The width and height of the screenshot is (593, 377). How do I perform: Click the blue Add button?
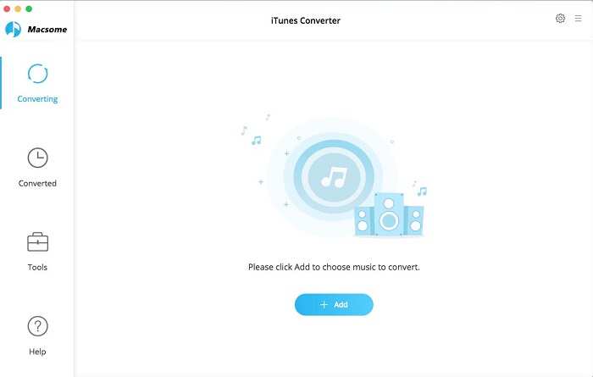[x=334, y=304]
